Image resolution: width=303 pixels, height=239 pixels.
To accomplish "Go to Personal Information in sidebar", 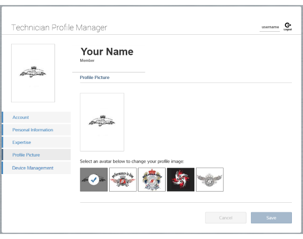I will (36, 130).
